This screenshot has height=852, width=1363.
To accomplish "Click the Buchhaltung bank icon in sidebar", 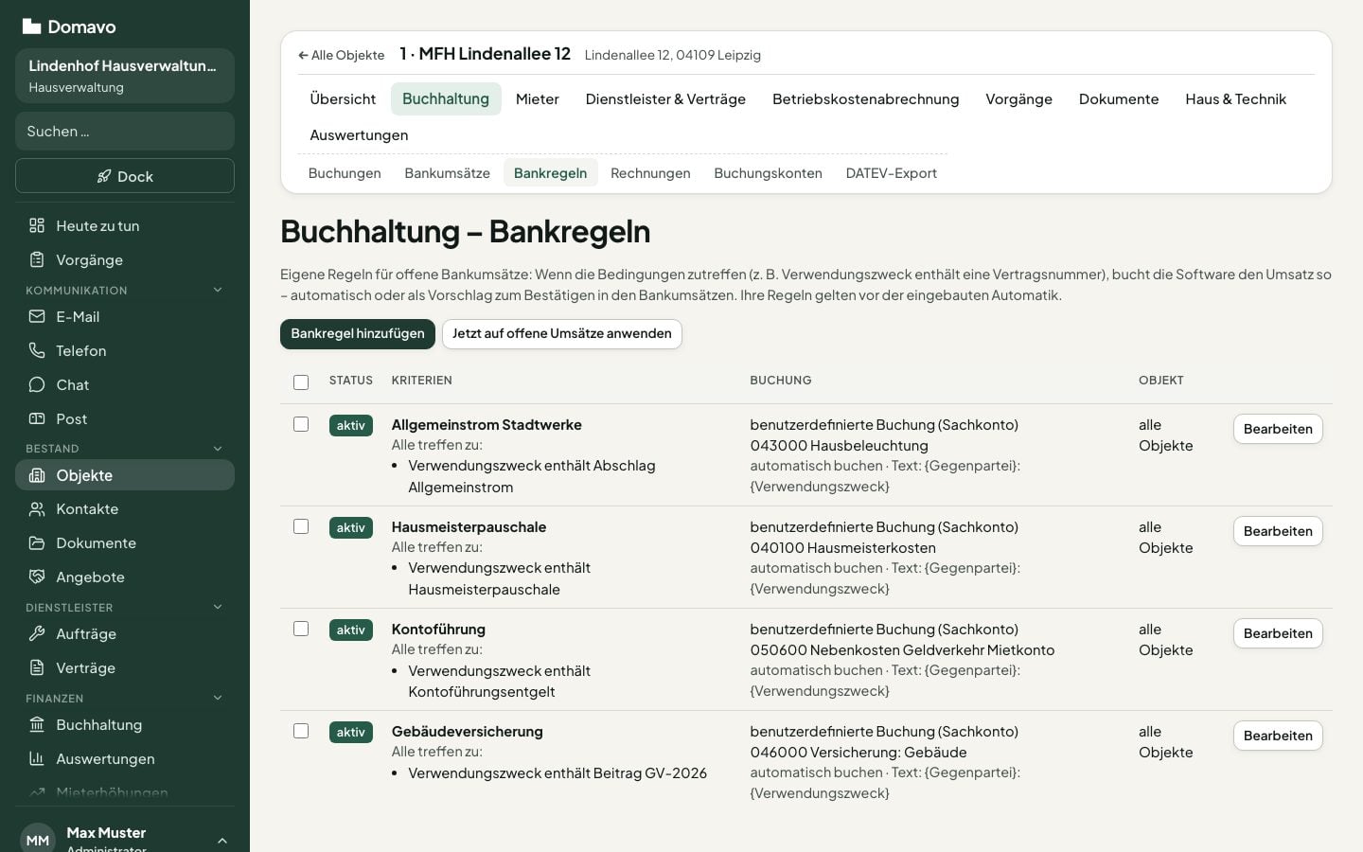I will tap(37, 725).
